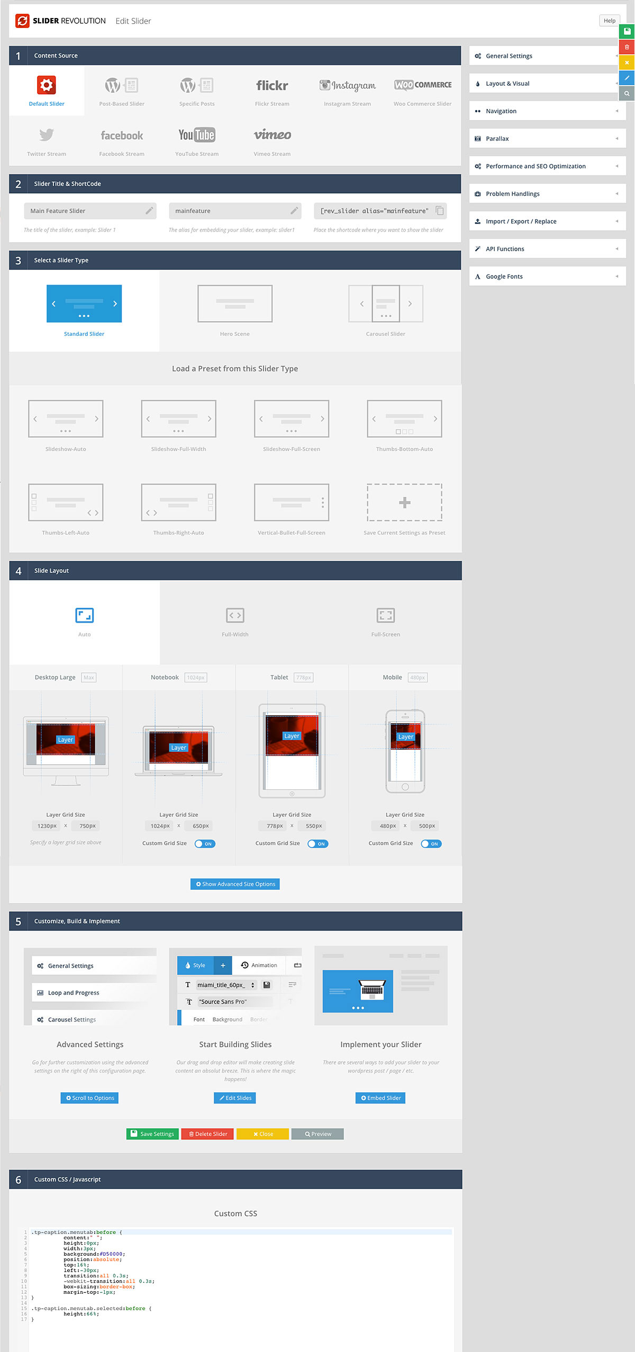Select Instagram Stream as content source

tap(347, 90)
